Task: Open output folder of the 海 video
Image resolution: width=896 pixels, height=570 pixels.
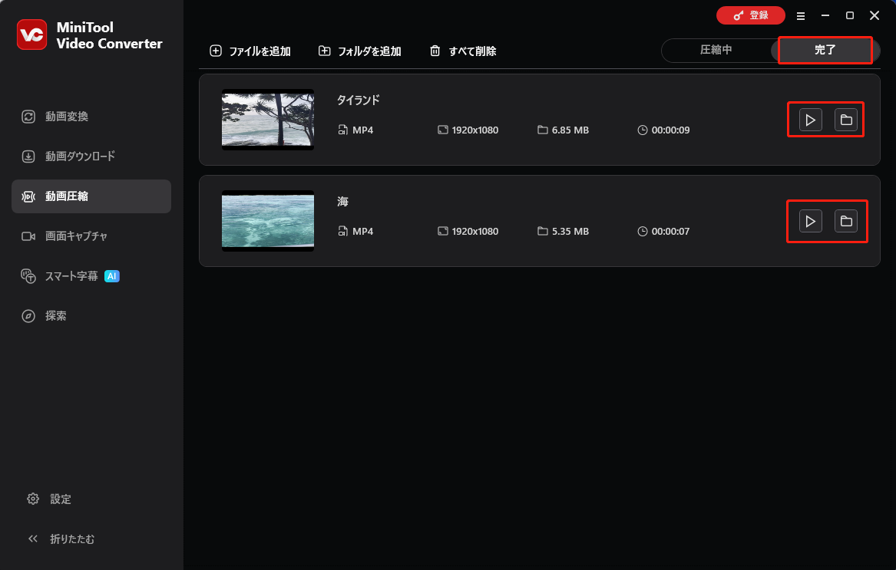Action: point(846,221)
